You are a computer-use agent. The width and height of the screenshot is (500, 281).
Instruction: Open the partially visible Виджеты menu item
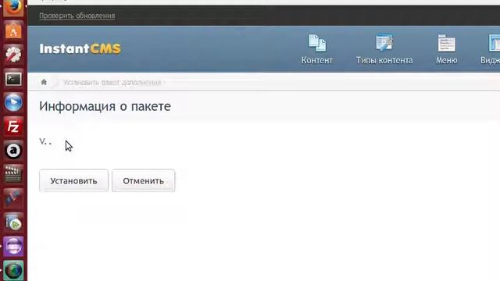click(x=490, y=50)
